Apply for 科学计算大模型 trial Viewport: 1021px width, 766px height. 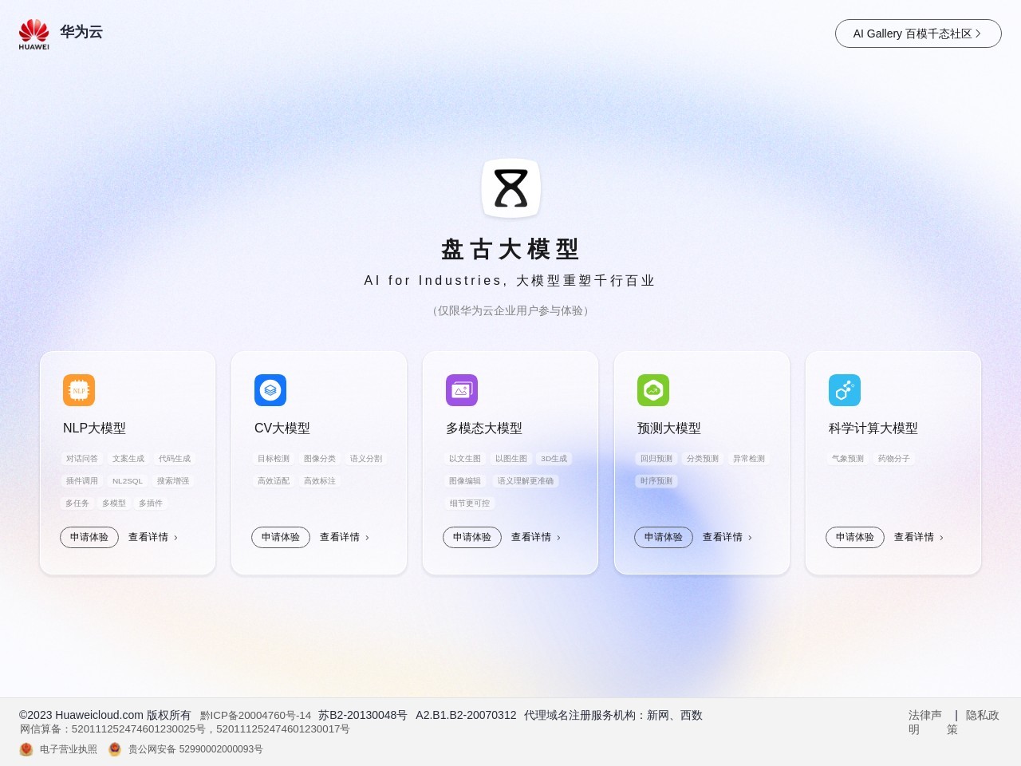coord(855,537)
